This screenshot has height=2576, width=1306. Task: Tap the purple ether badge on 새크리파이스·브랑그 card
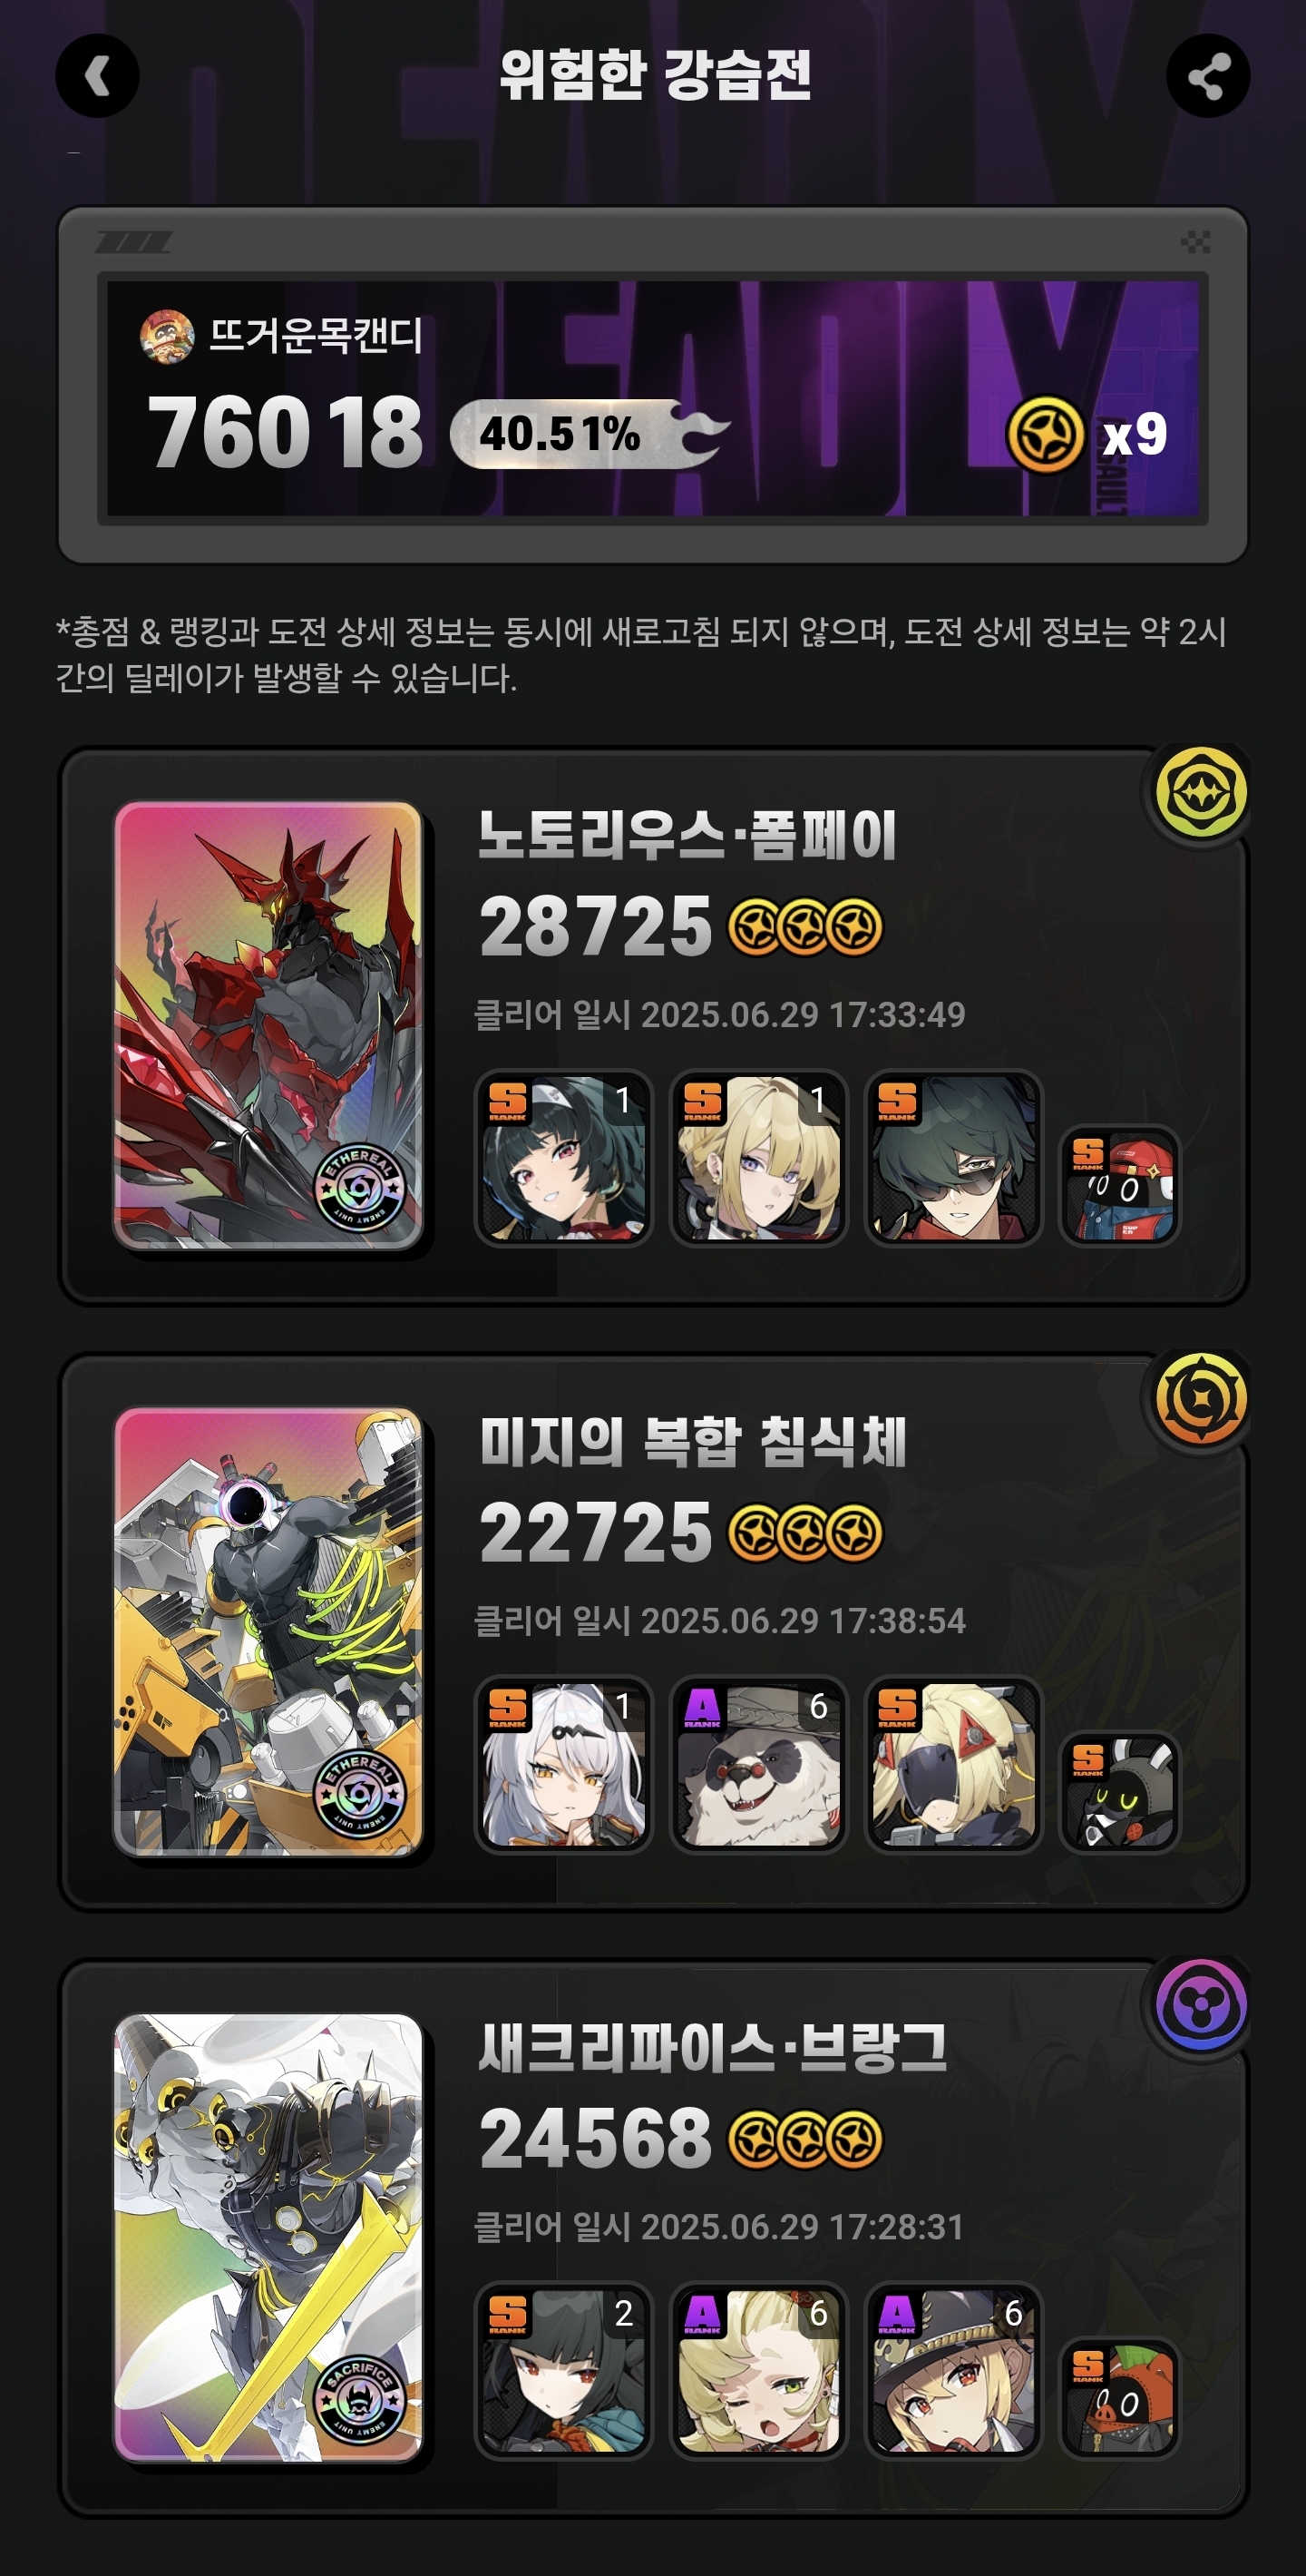[1201, 2005]
